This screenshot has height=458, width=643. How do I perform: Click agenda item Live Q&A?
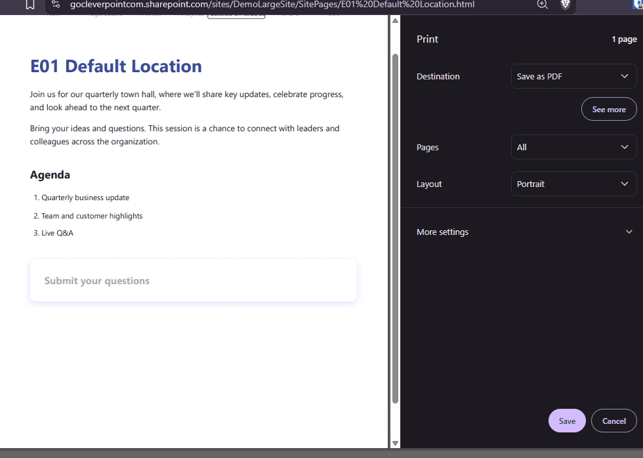pyautogui.click(x=58, y=234)
